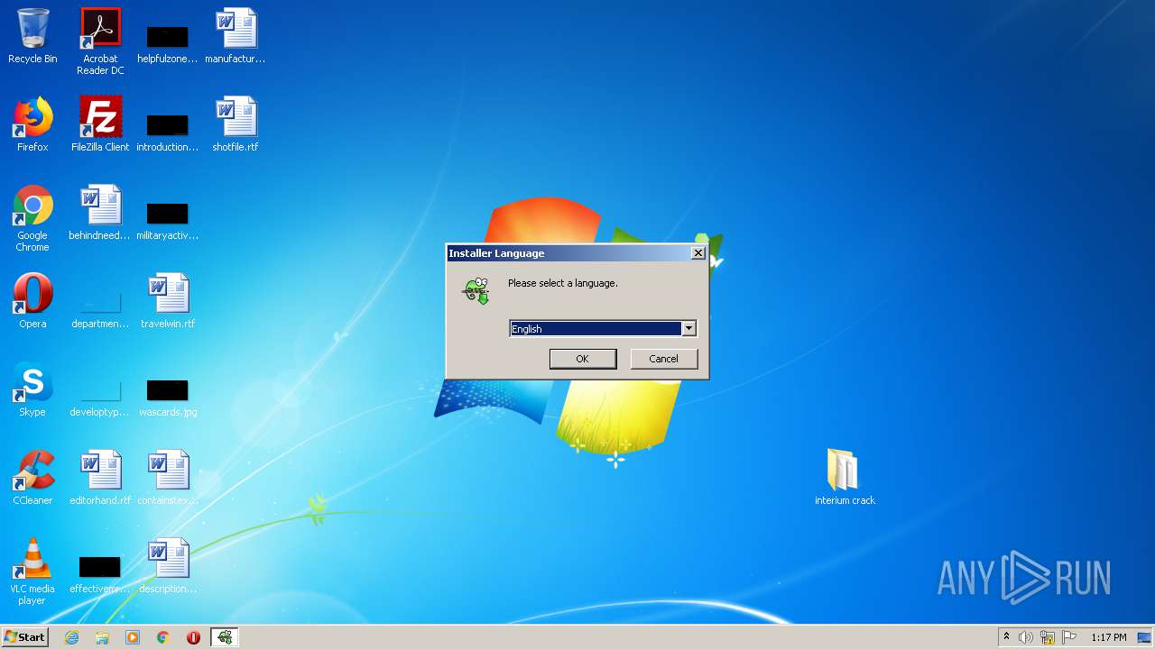Select the departmen... desktop file

click(100, 310)
